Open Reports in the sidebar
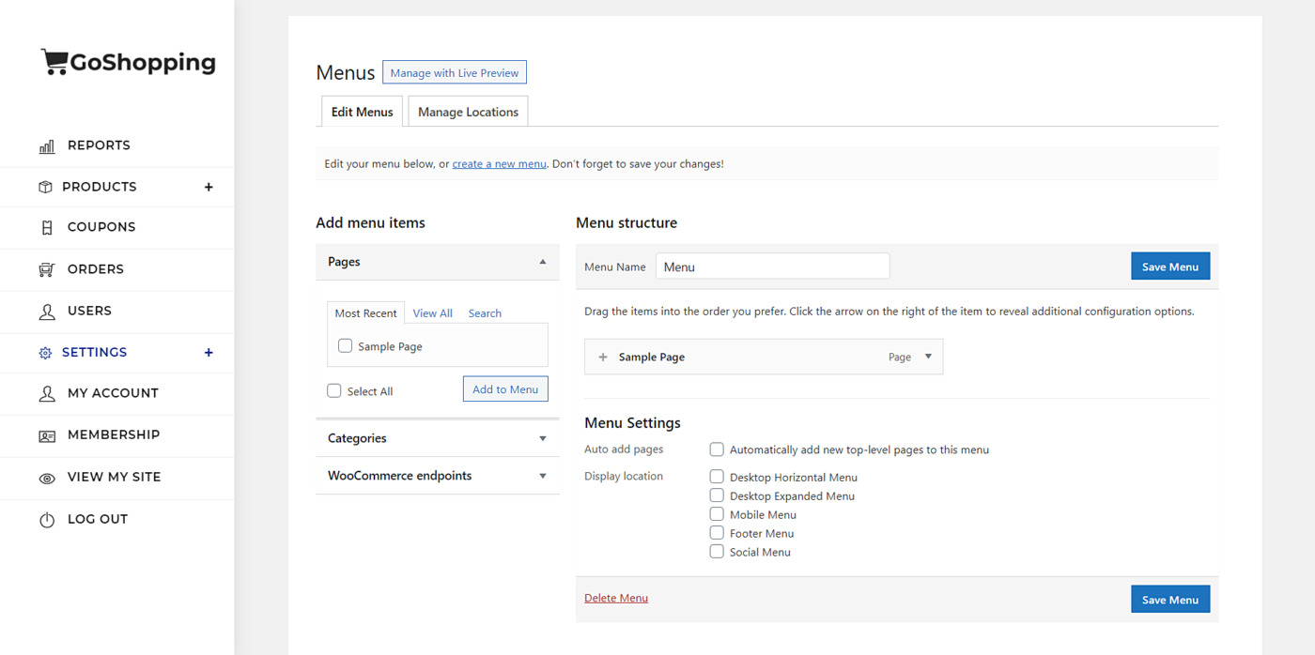 click(99, 145)
